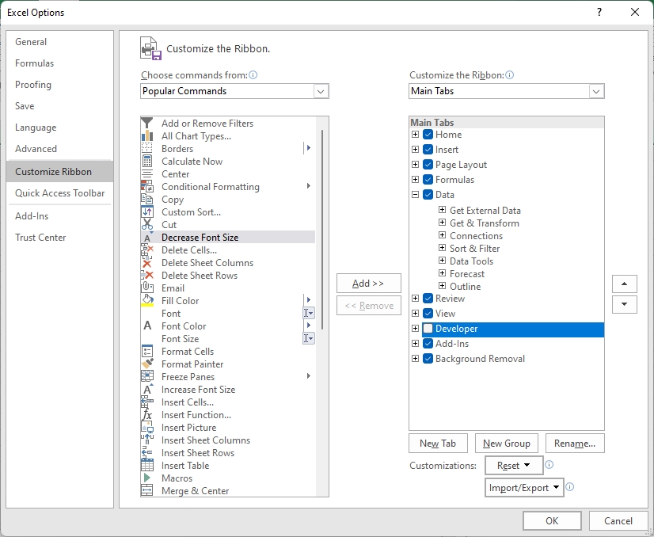
Task: Click the Insert Function fx icon
Action: coord(146,415)
